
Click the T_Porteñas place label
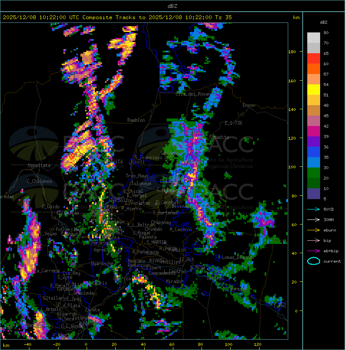click(x=165, y=213)
